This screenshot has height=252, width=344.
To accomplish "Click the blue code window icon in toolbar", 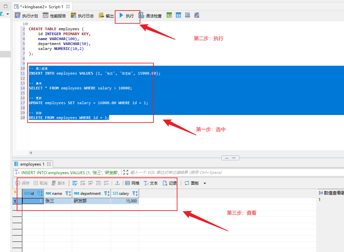I will click(x=178, y=15).
